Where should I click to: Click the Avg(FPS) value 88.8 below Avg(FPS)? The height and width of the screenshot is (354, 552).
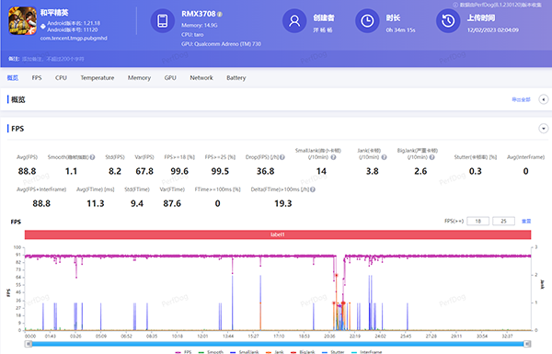[x=27, y=171]
